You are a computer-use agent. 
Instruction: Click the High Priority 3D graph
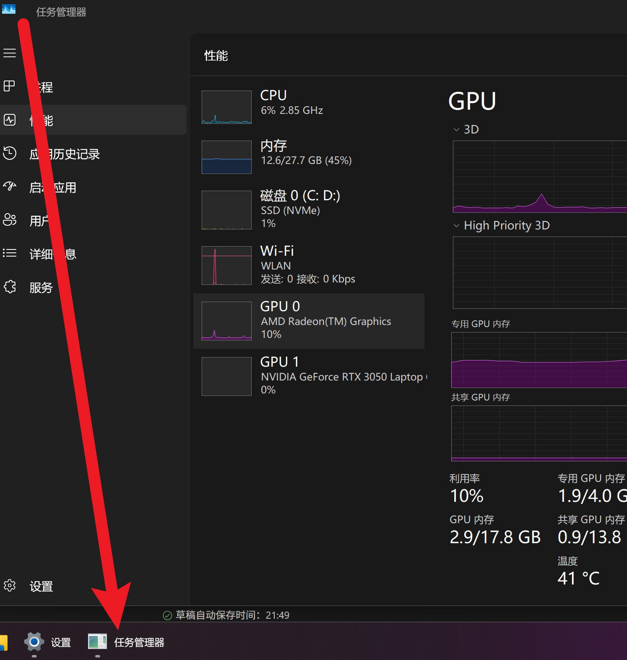540,272
